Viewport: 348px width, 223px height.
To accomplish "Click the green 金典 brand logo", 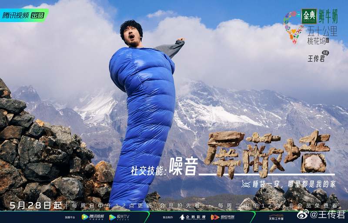I will [308, 17].
